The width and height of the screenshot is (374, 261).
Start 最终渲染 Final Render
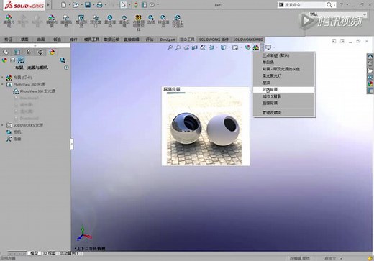pos(110,20)
